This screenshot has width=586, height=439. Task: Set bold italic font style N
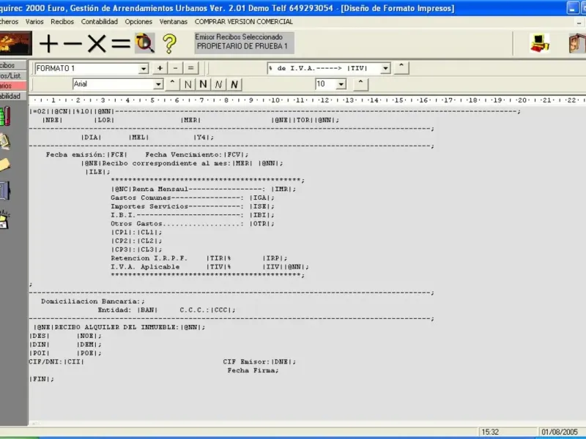pos(234,84)
